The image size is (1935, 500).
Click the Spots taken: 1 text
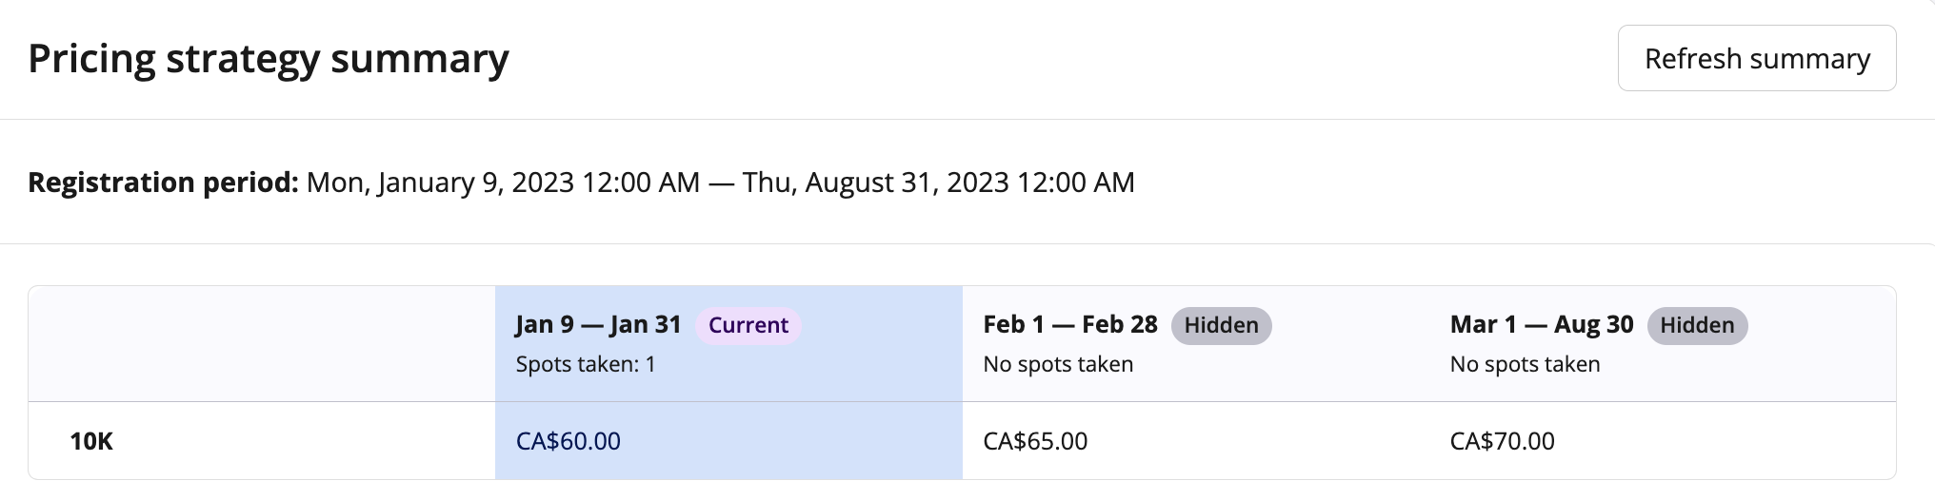coord(585,364)
